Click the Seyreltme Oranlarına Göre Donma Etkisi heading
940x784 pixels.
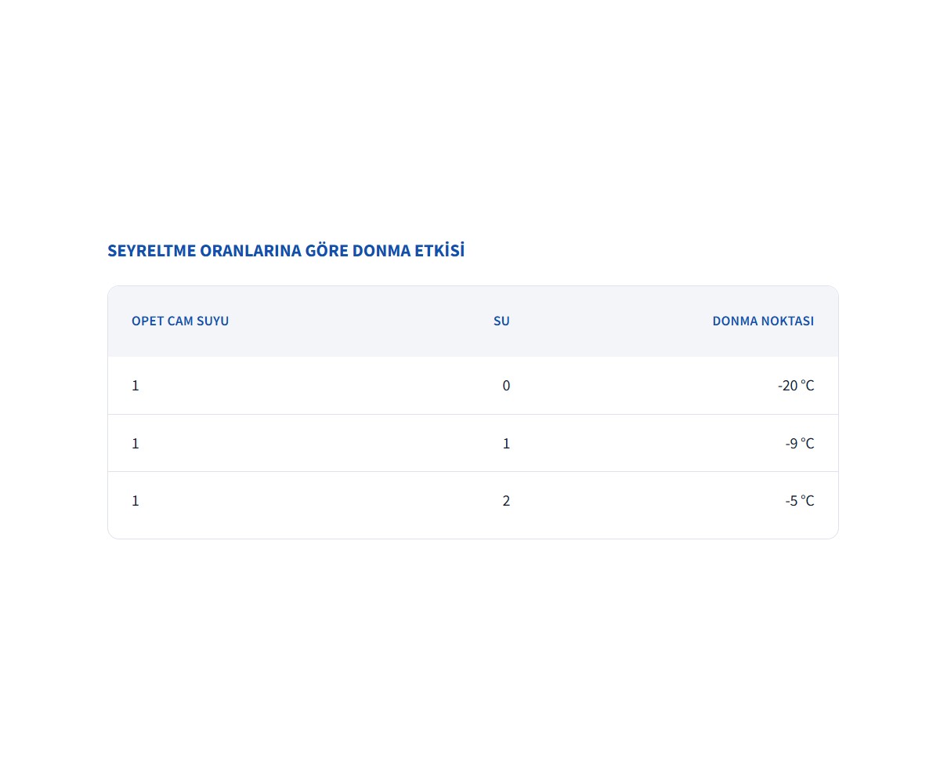pos(286,251)
